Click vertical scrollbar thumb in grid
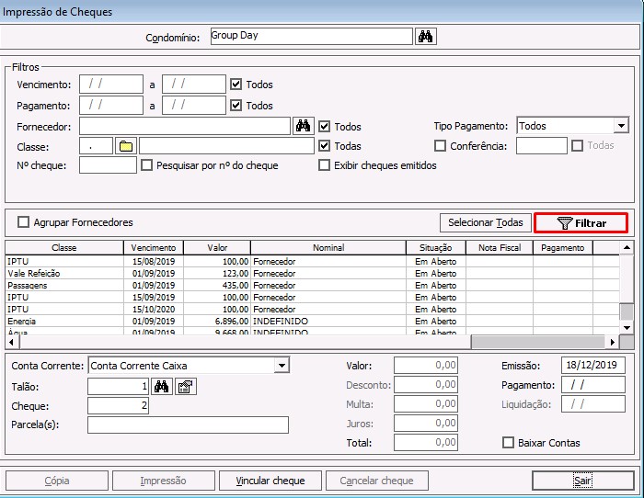 (627, 311)
